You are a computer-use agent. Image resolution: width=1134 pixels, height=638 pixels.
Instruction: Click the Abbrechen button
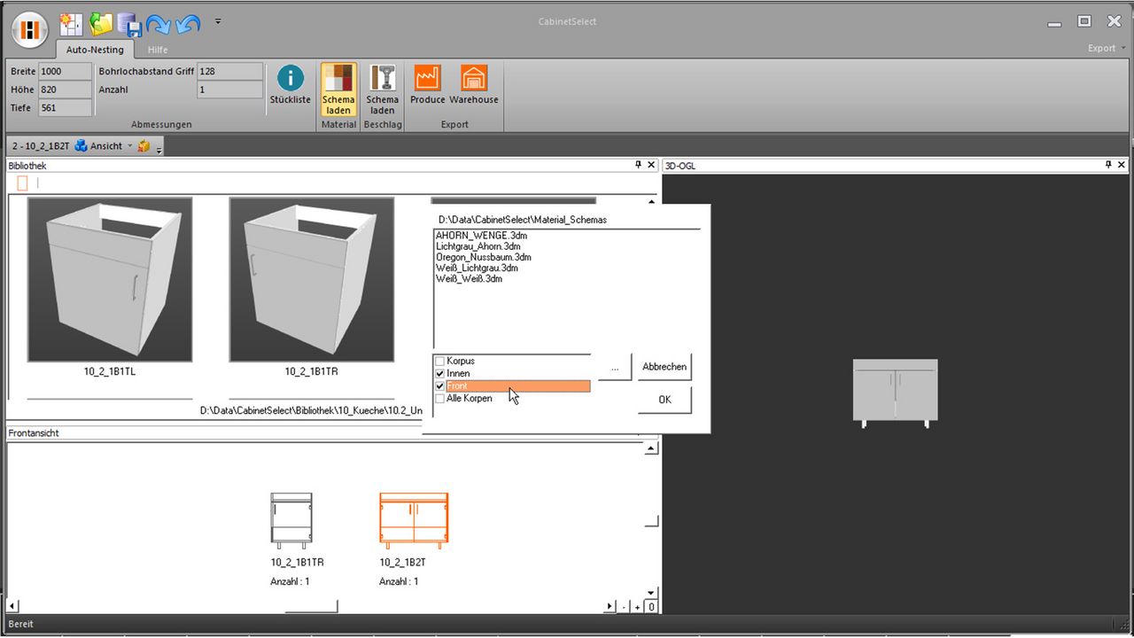[664, 367]
